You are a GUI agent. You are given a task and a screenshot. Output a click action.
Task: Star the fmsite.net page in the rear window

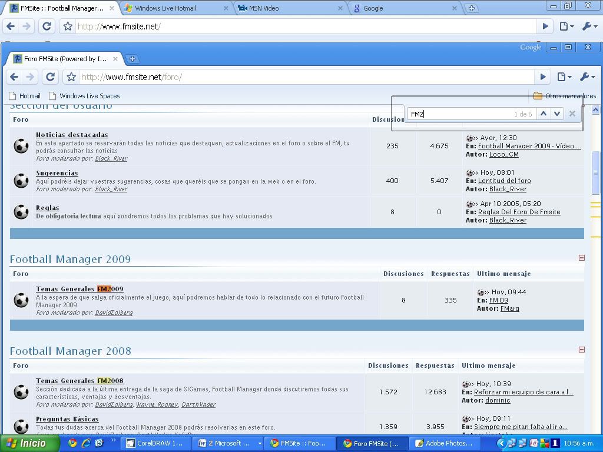point(68,26)
